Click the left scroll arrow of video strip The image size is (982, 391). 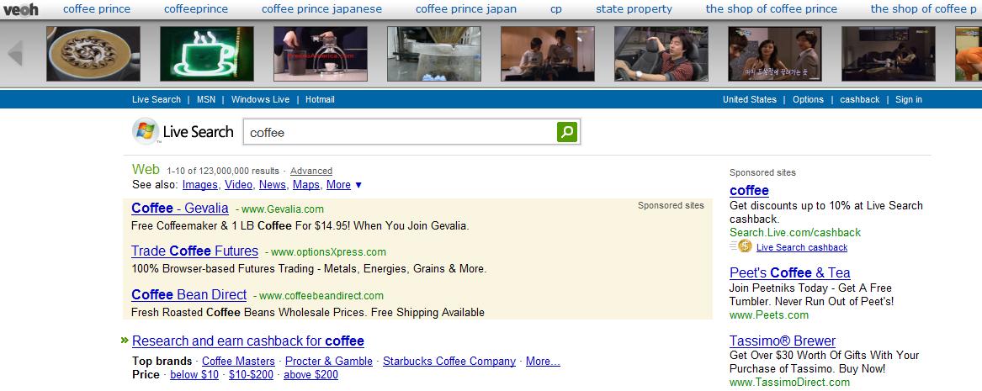tap(15, 54)
